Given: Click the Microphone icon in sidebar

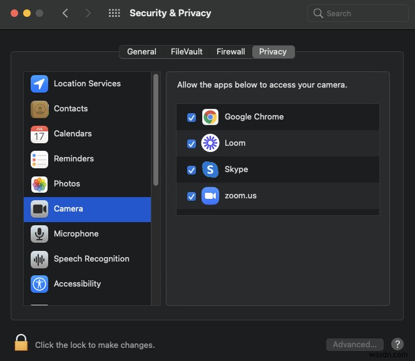Looking at the screenshot, I should tap(39, 234).
